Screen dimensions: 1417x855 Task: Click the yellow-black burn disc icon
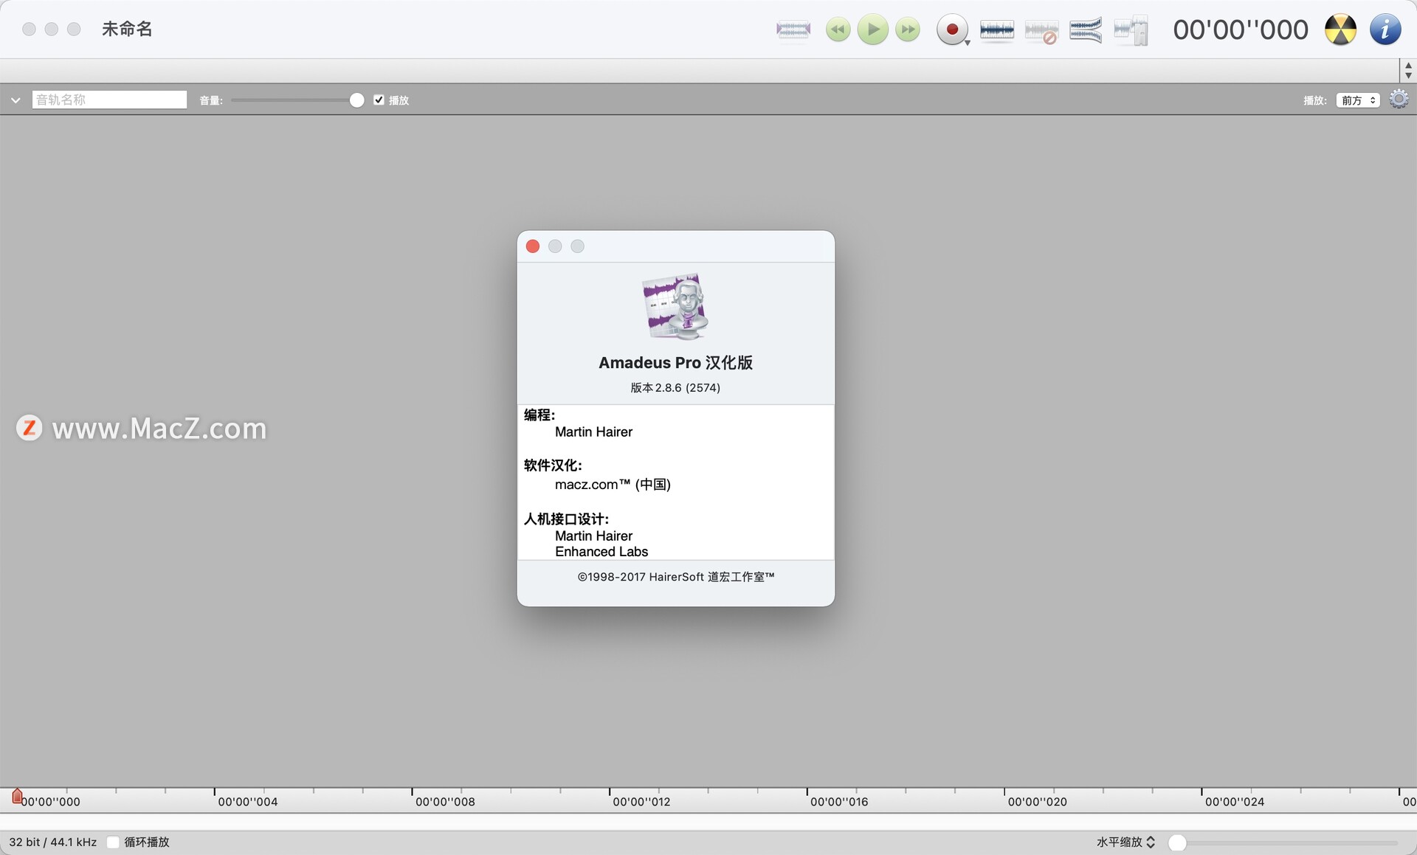(1340, 30)
